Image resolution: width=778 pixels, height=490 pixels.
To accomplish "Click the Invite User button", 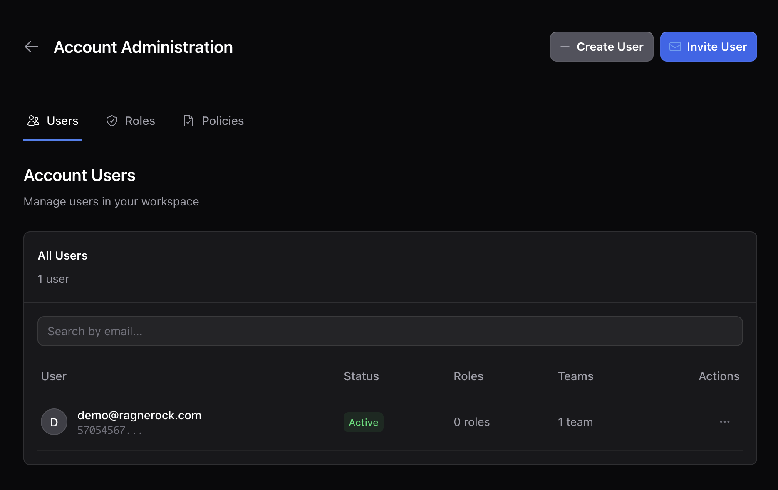I will pos(709,47).
